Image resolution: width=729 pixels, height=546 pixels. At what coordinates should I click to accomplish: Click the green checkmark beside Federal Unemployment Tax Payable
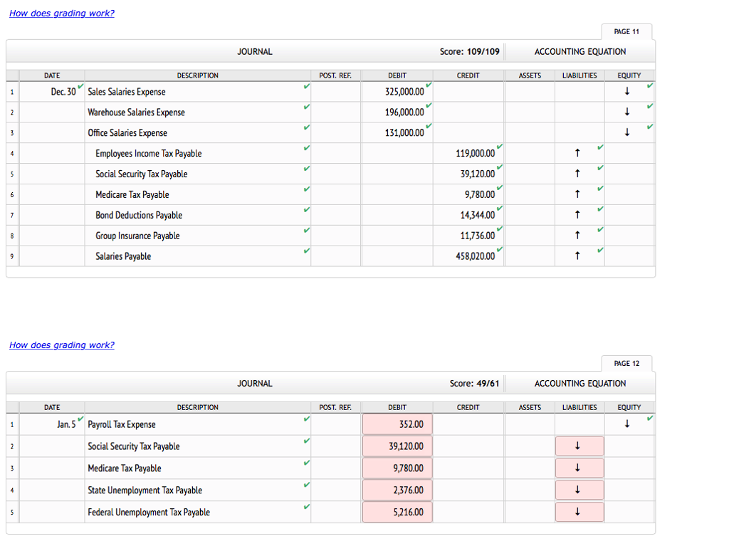(x=306, y=506)
